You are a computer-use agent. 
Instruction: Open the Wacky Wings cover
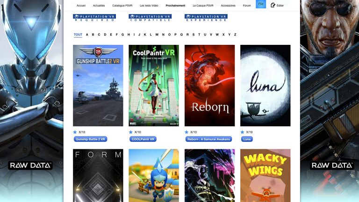pos(266,175)
